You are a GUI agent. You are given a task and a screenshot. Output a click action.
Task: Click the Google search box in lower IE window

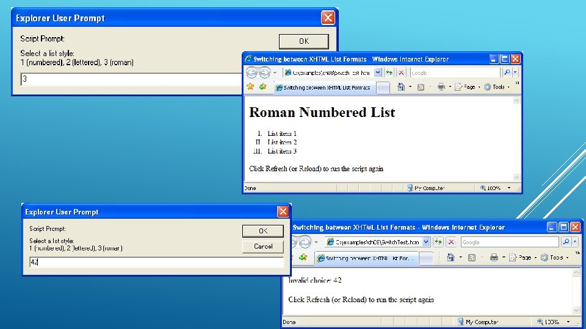[510, 242]
